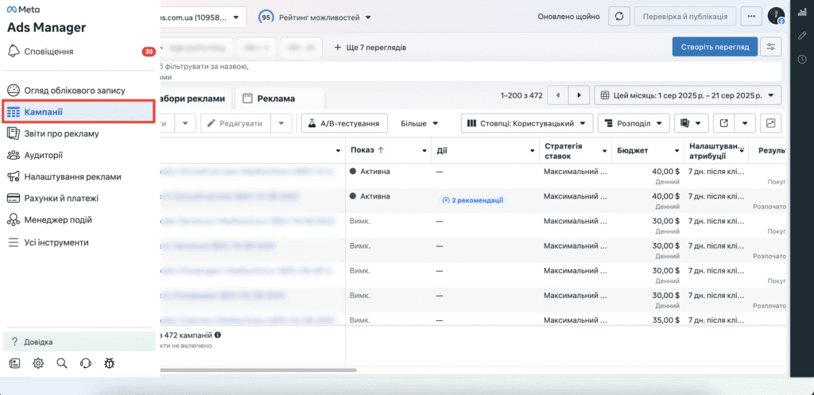Screen dimensions: 814x395
Task: Open the Розподіл breakdown dropdown
Action: (x=634, y=123)
